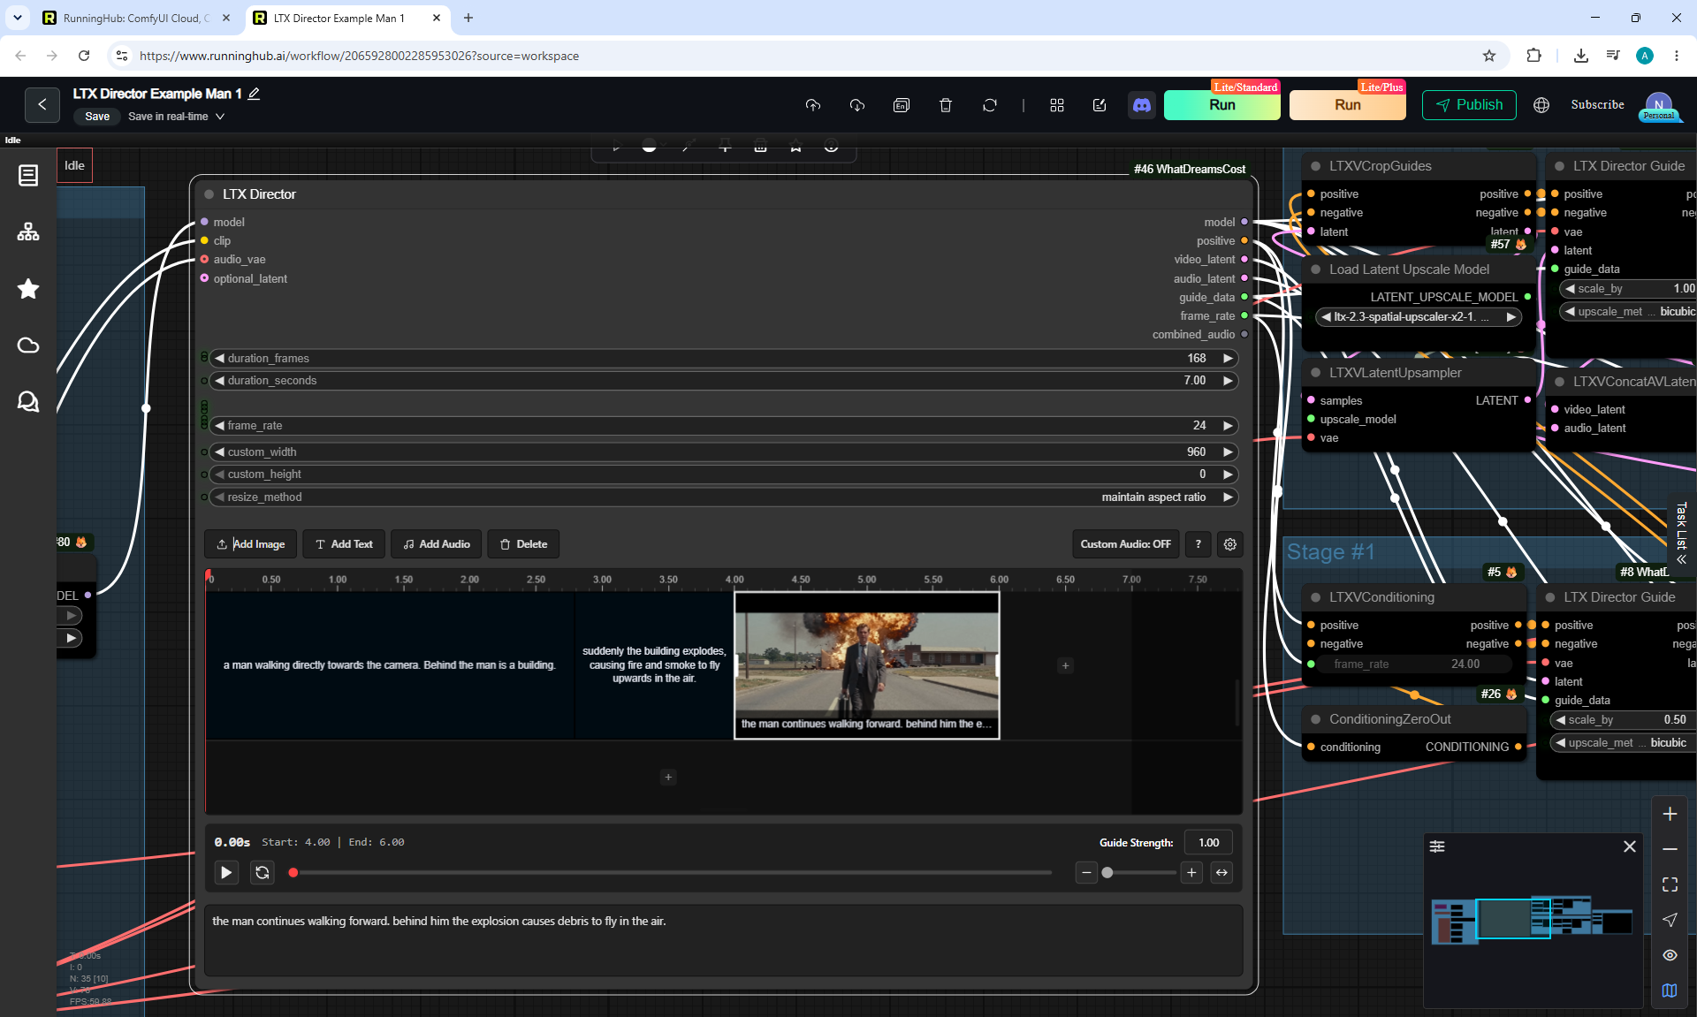Open the browser tab search dropdown

18,18
